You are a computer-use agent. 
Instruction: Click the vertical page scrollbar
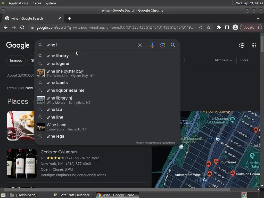point(262,44)
